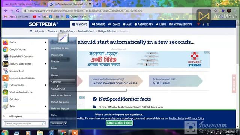Open the Shut down options arrow
Screen dimensions: 240x135
click(x=65, y=123)
